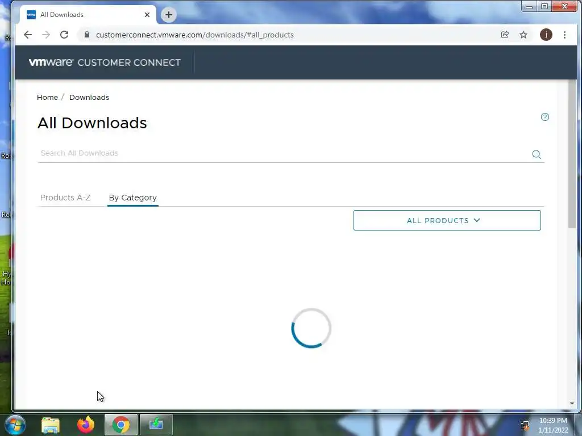Open the Chrome profile avatar
The height and width of the screenshot is (436, 582).
pos(546,35)
